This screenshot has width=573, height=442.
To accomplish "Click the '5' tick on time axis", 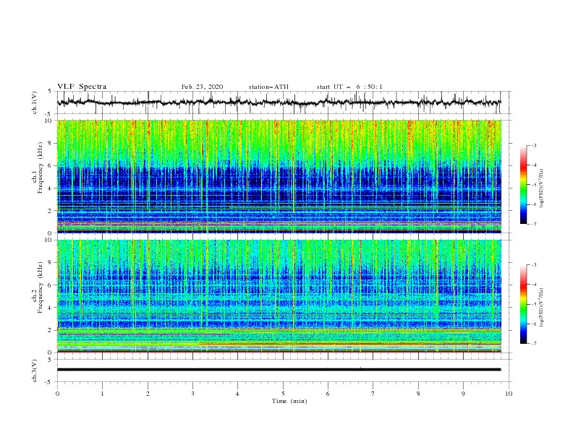I will click(x=283, y=394).
